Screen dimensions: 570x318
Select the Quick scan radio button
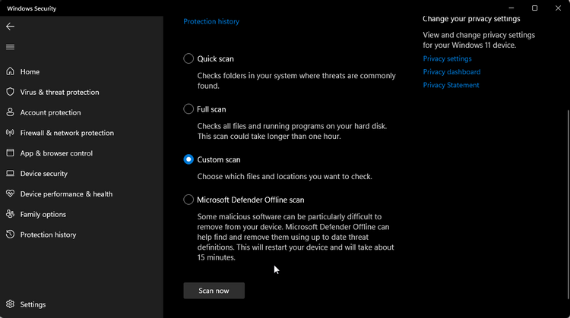pyautogui.click(x=188, y=58)
